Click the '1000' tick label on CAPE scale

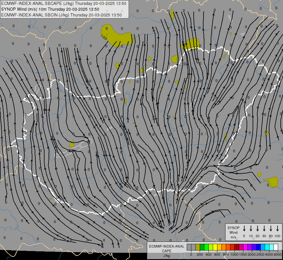click(234, 255)
